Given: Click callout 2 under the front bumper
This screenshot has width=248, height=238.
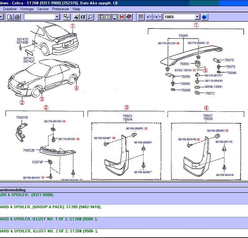Looking at the screenshot, I should click(22, 102).
